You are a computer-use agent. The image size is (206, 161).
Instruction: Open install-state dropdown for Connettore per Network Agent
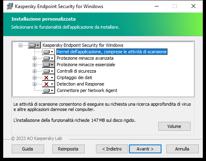[x=49, y=90]
